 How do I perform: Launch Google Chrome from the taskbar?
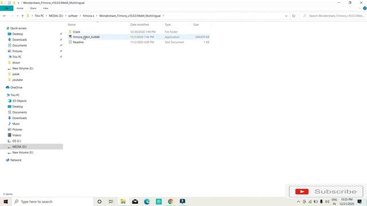coord(171,201)
